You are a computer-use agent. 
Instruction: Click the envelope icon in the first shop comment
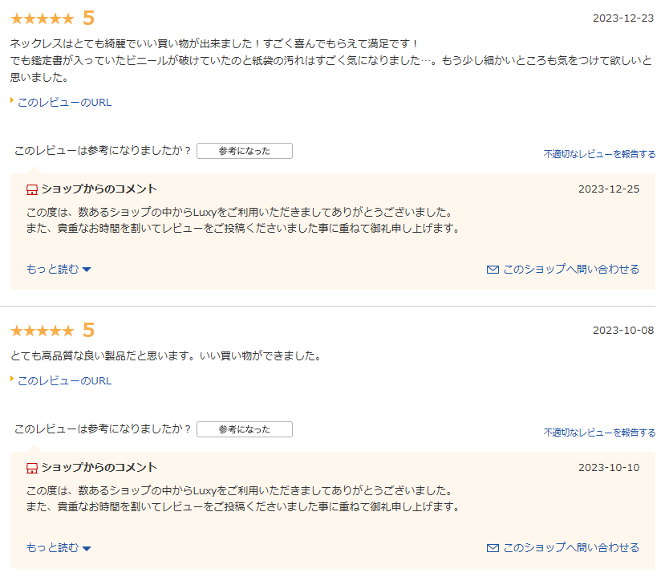pos(493,270)
